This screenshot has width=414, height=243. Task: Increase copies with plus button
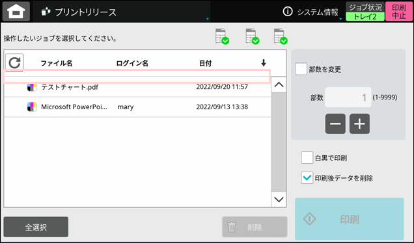point(359,123)
